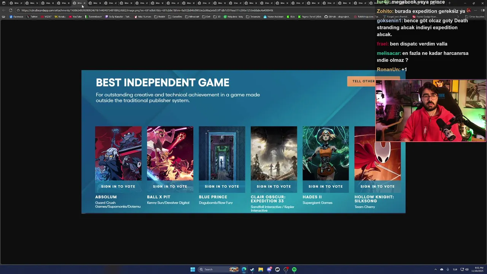Image resolution: width=487 pixels, height=274 pixels.
Task: Show hidden system tray icons
Action: pyautogui.click(x=436, y=269)
